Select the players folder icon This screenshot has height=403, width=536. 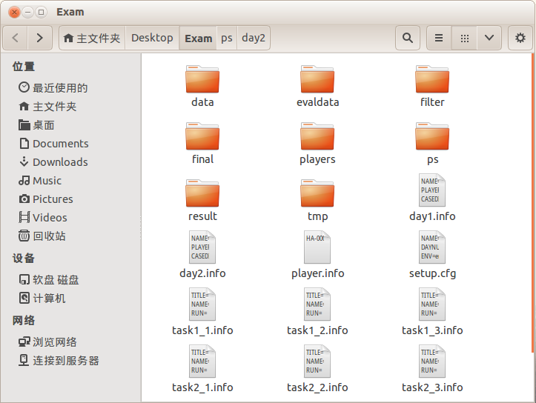click(x=317, y=136)
